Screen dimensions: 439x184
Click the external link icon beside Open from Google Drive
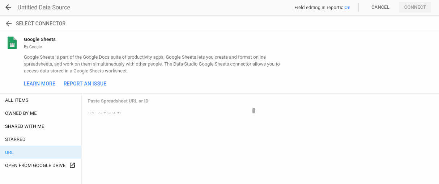click(x=72, y=165)
